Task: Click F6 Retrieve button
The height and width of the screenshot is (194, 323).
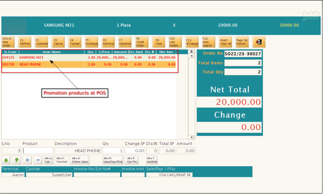Action: pyautogui.click(x=109, y=42)
